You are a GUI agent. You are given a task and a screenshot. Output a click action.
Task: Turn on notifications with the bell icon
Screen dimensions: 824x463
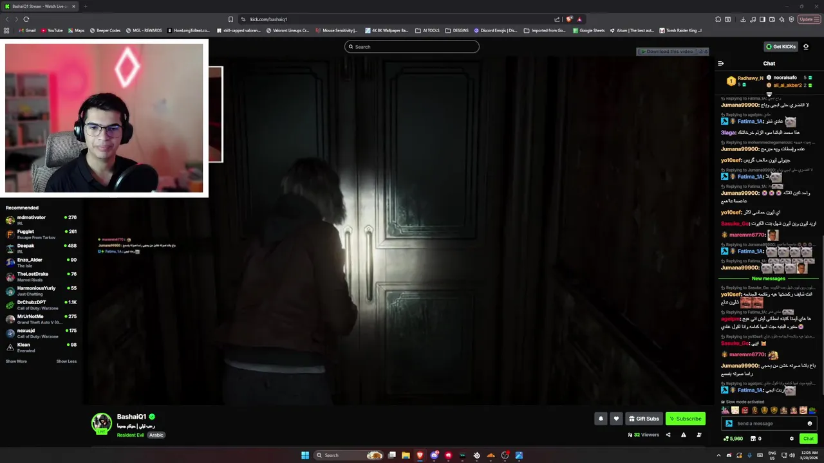click(601, 419)
